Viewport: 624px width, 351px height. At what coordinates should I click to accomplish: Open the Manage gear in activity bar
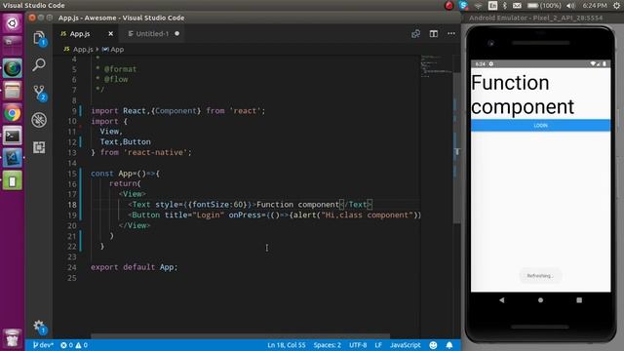point(39,327)
